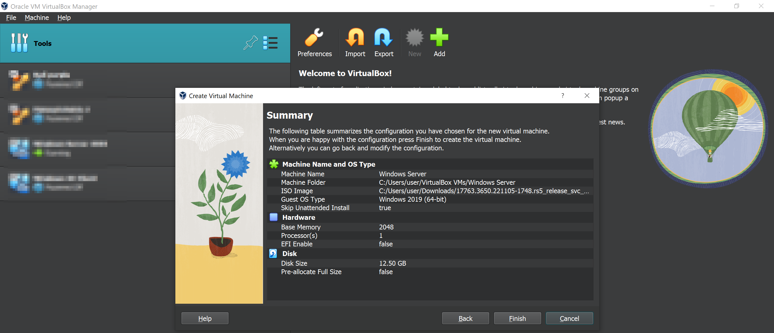Viewport: 774px width, 333px height.
Task: Click the Pre-allocate Full Size 'false' value
Action: click(x=386, y=272)
